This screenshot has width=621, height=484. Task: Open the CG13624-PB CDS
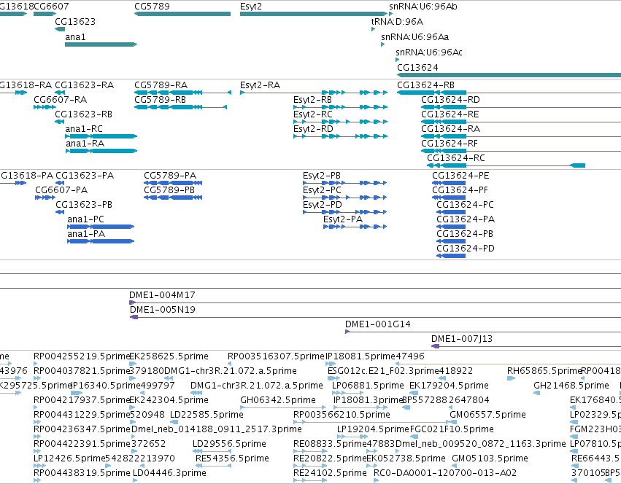coord(451,241)
